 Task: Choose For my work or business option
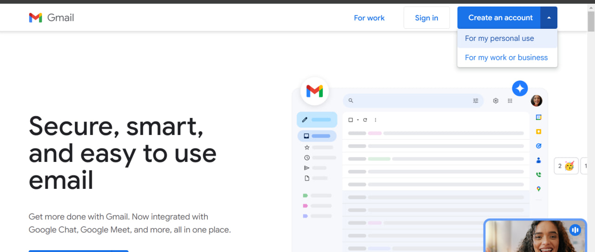click(x=507, y=58)
